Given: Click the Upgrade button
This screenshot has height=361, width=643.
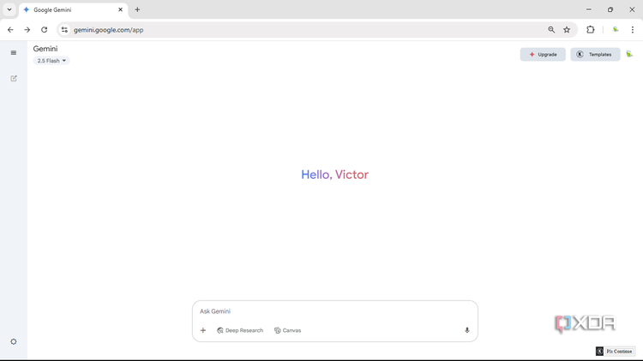Looking at the screenshot, I should click(543, 55).
